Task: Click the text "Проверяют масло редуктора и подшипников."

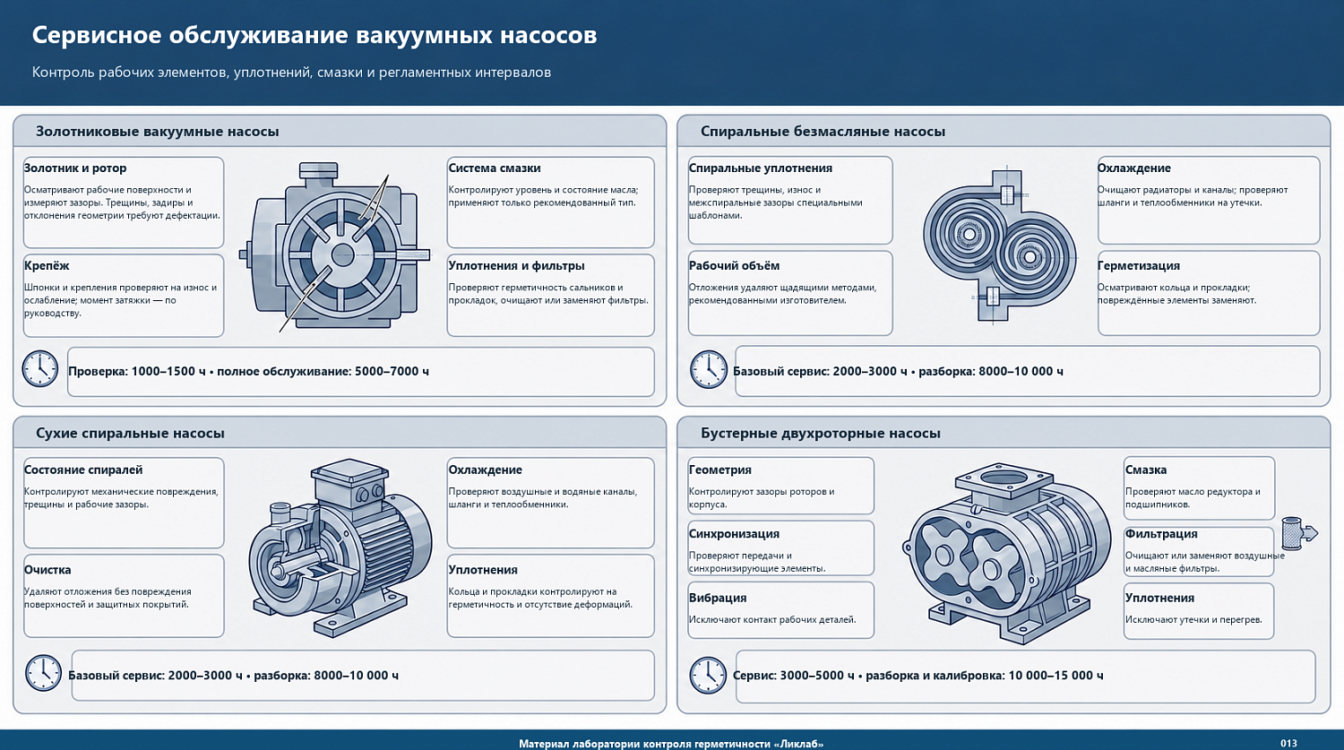Action: pyautogui.click(x=1193, y=497)
